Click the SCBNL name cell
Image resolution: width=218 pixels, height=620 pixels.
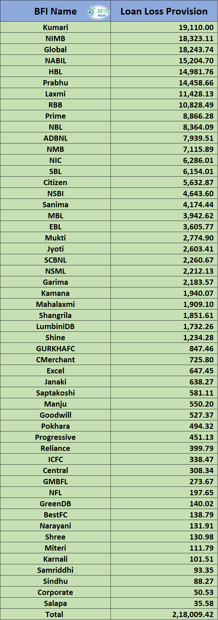(55, 260)
